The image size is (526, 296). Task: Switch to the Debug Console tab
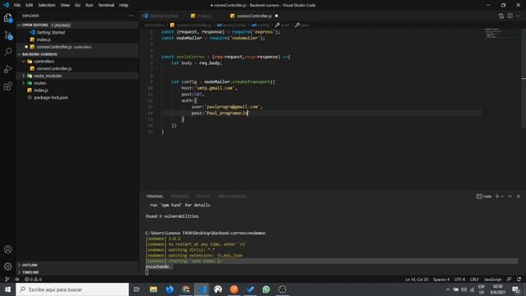tap(232, 197)
